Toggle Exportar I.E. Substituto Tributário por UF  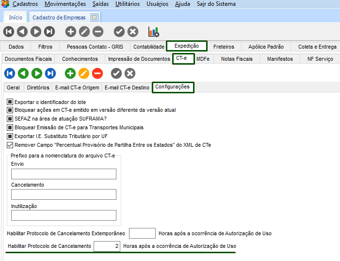[x=10, y=136]
